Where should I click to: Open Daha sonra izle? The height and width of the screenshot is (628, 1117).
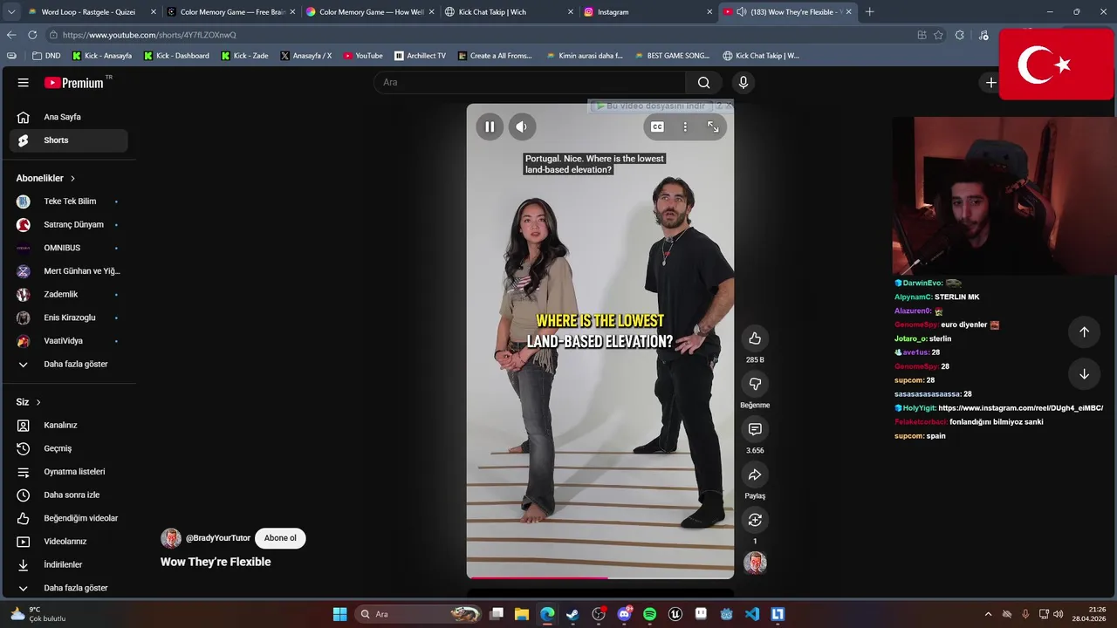(x=68, y=495)
